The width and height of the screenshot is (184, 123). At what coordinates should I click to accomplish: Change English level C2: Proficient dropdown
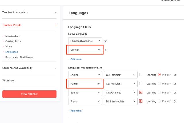click(x=121, y=75)
